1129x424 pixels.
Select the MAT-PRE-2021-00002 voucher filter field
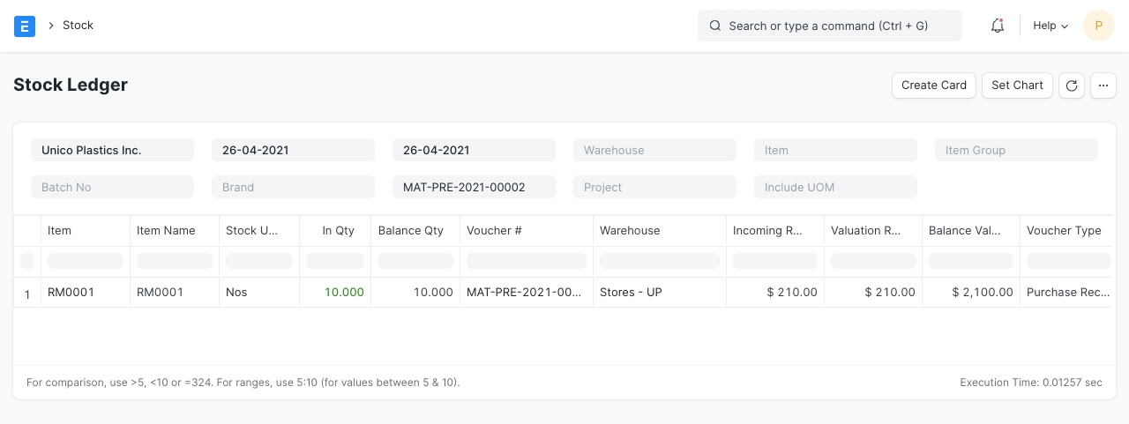click(x=474, y=188)
